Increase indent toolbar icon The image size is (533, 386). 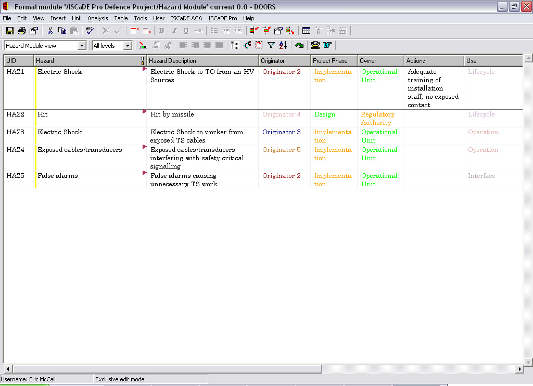[226, 31]
